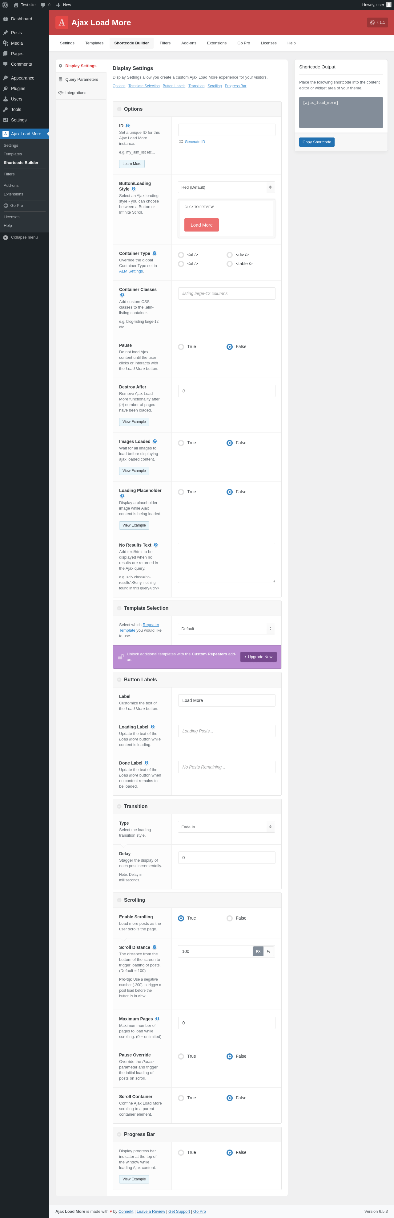Click the Container Type help icon
This screenshot has height=1218, width=394.
154,253
